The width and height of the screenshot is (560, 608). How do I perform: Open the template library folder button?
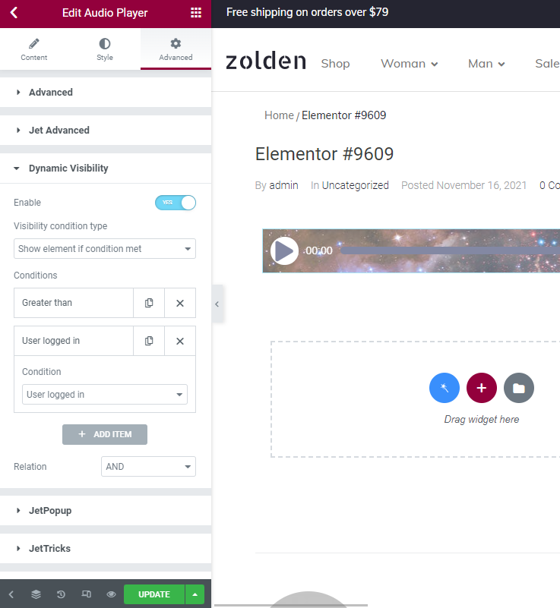click(519, 388)
